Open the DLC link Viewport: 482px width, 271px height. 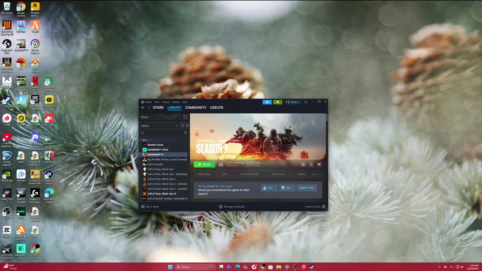tap(225, 174)
